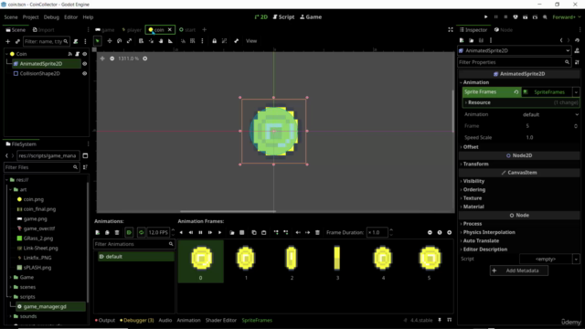Zoom out the 2D viewport
The image size is (585, 329).
[112, 58]
